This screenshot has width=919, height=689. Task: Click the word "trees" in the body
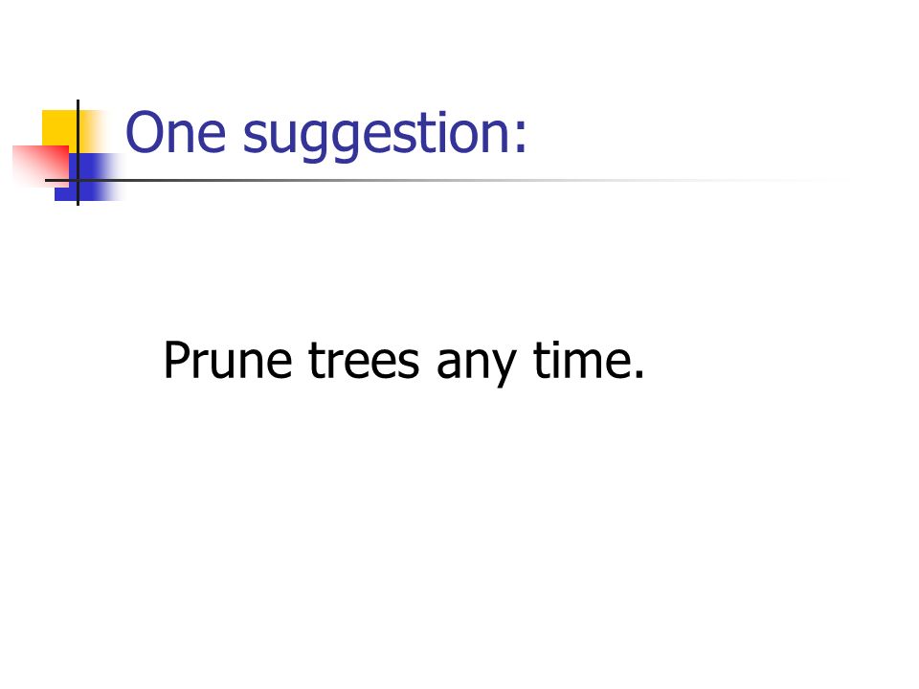(364, 361)
